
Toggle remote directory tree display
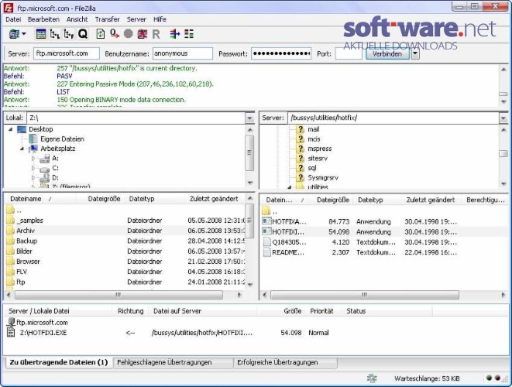point(69,34)
